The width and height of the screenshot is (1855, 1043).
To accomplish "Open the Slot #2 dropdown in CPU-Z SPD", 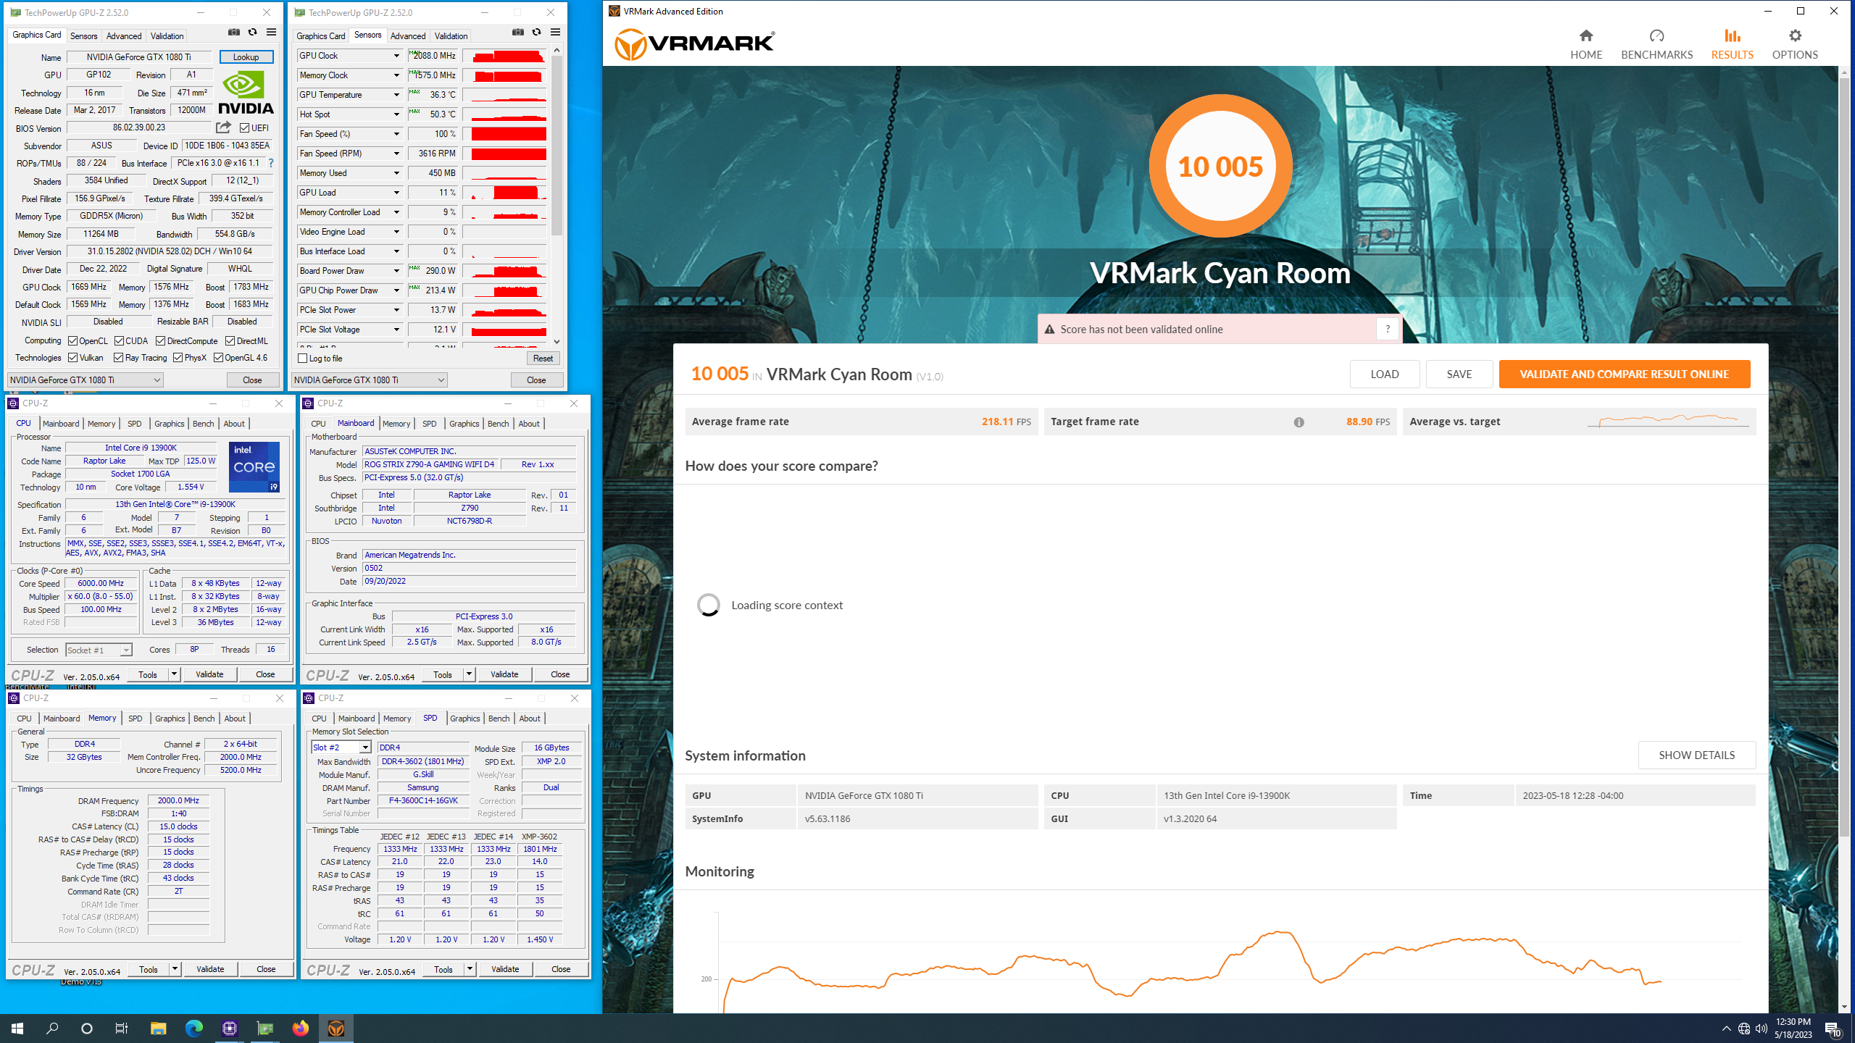I will click(341, 747).
